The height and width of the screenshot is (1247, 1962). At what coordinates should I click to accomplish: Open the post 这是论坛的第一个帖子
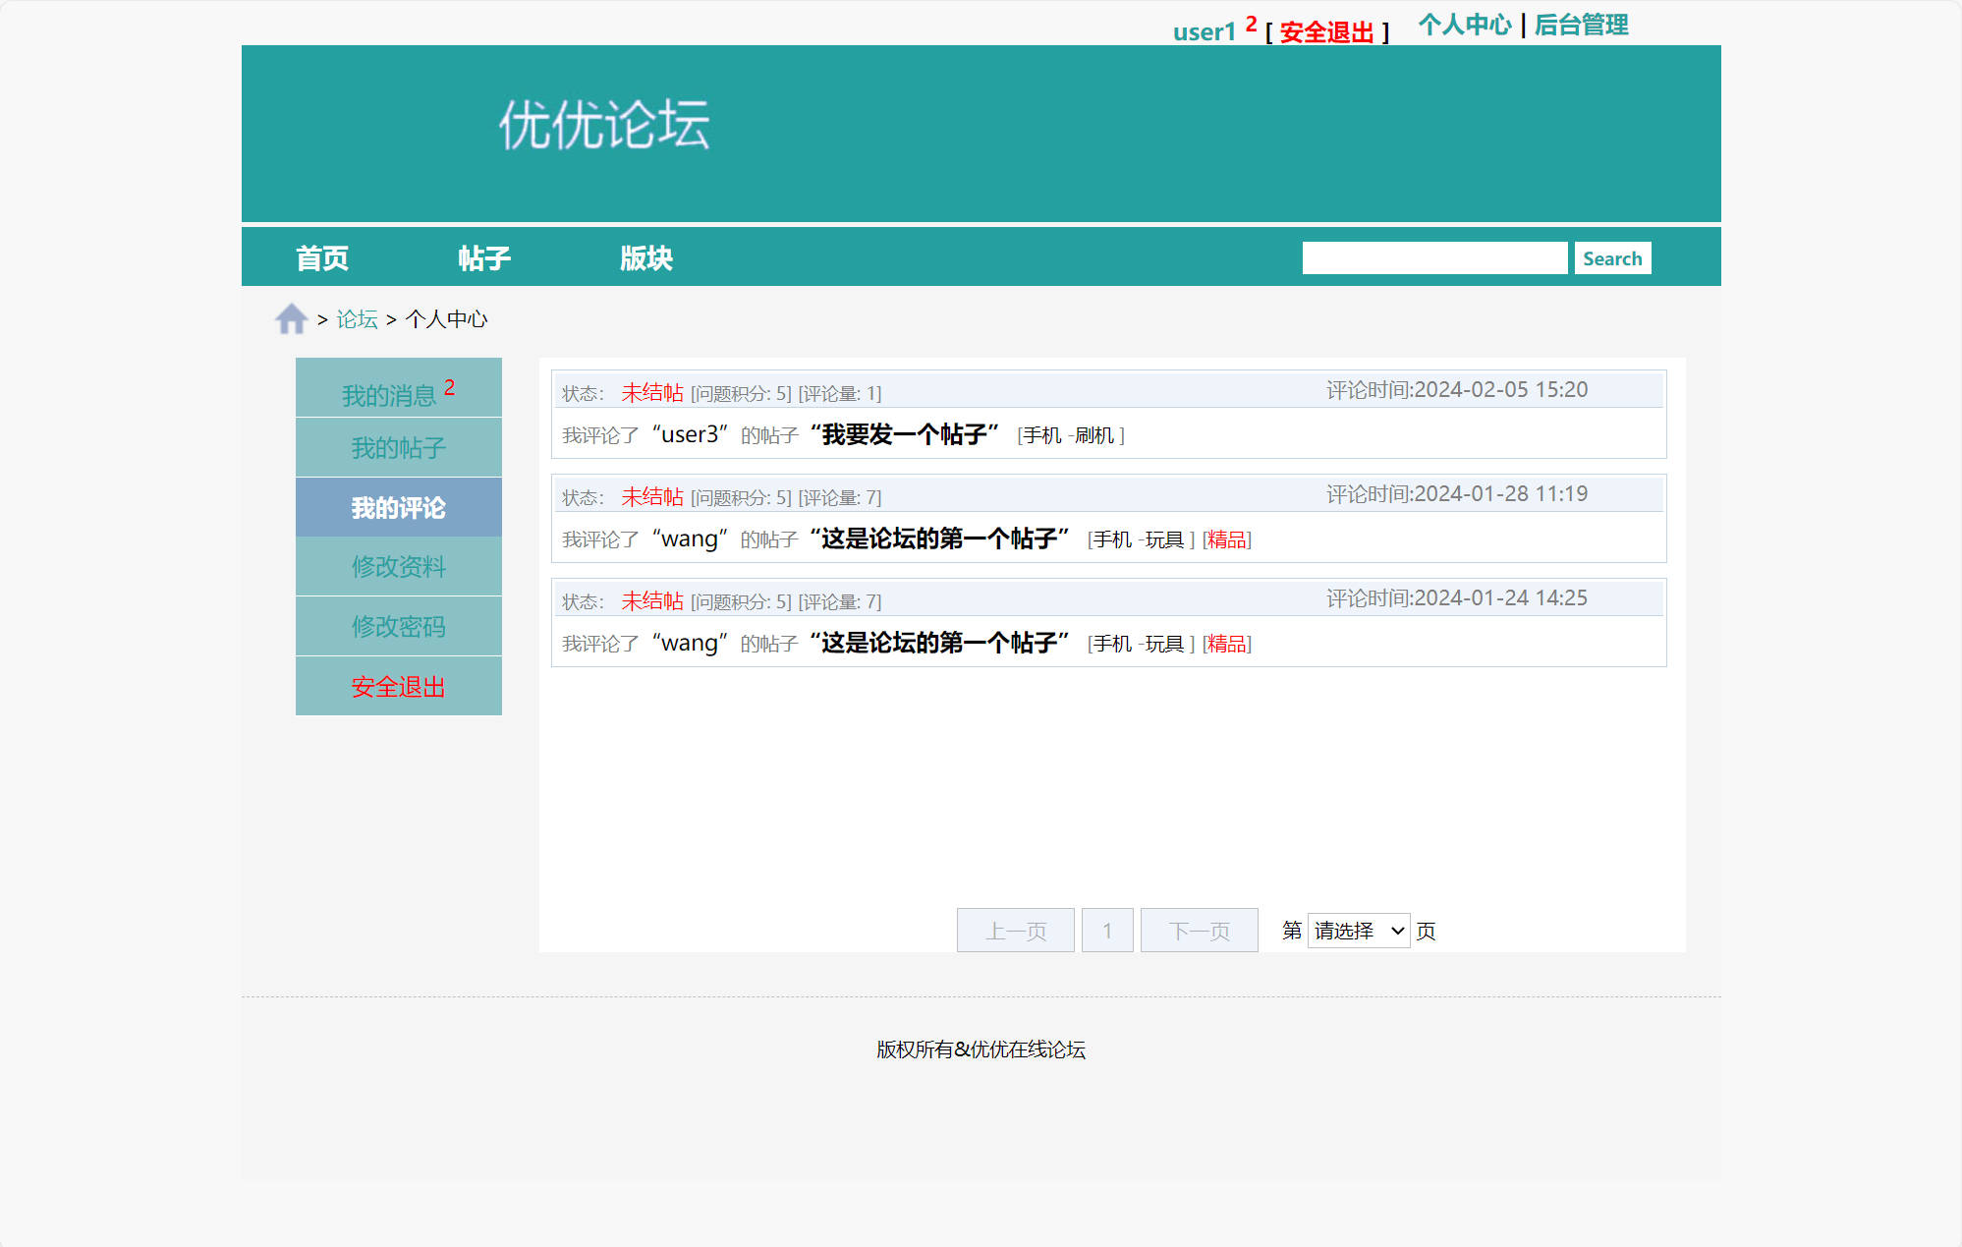coord(938,538)
